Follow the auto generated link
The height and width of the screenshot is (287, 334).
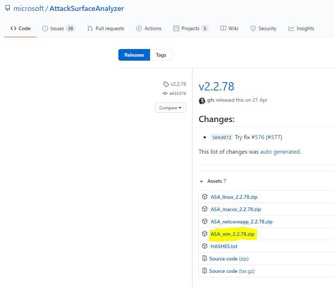[x=280, y=152]
